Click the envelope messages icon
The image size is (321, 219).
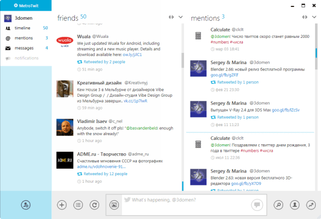click(8, 48)
